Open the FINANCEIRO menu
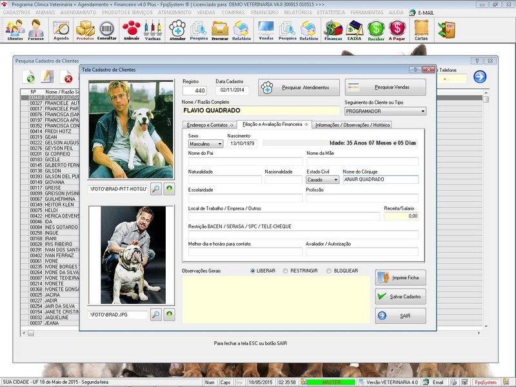This screenshot has height=387, width=516. pos(264,12)
